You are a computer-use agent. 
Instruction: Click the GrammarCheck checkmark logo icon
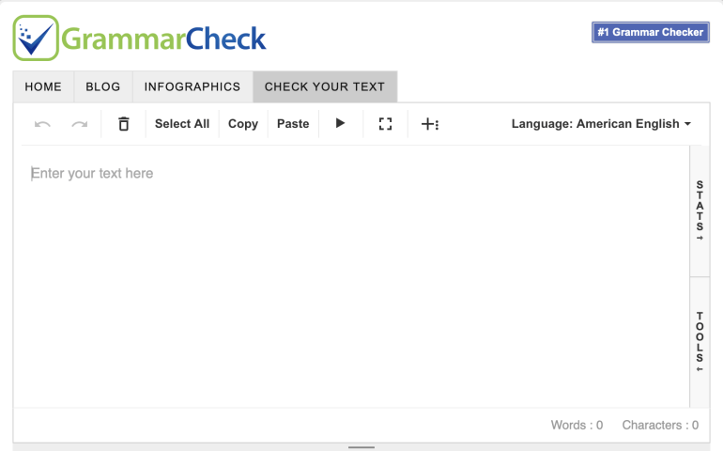point(36,38)
